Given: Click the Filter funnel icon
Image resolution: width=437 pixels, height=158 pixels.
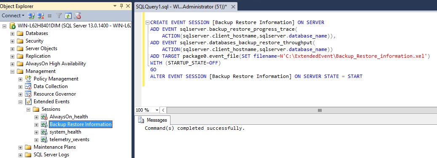Looking at the screenshot, I should [59, 16].
